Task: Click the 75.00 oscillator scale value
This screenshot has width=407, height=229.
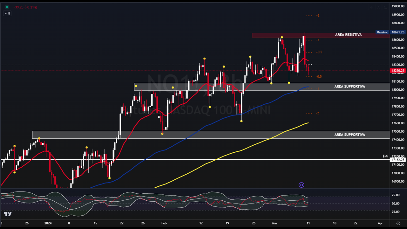Action: pyautogui.click(x=396, y=195)
